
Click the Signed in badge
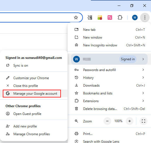pos(128,59)
